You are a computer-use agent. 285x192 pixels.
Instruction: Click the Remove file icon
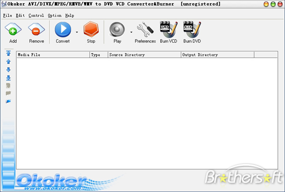pos(37,29)
